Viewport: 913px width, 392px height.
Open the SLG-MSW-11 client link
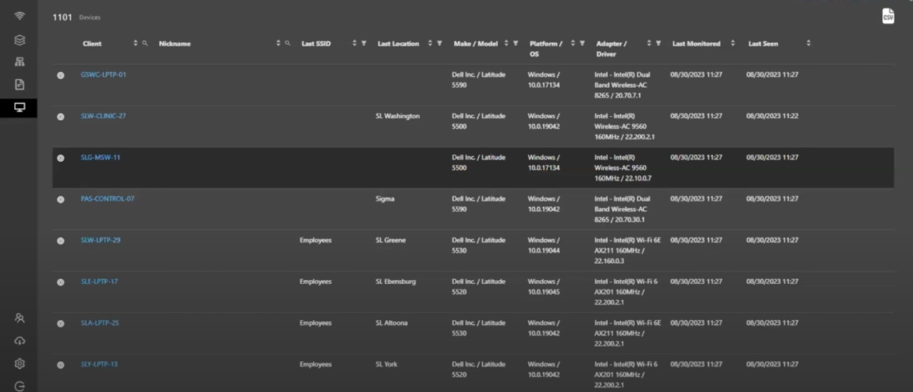100,157
